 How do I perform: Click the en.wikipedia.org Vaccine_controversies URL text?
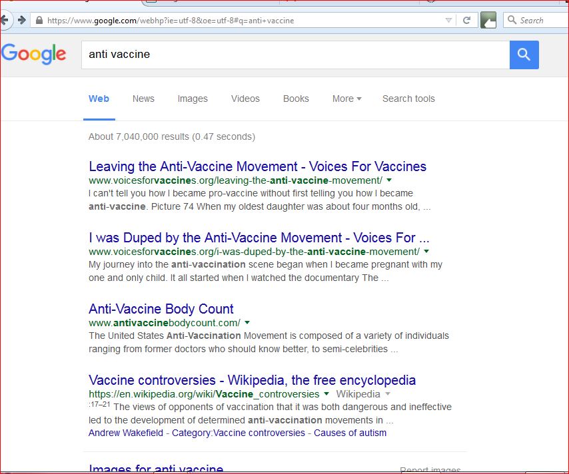[204, 394]
